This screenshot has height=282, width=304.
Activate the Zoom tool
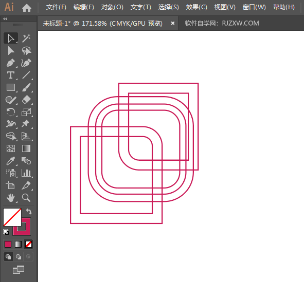(26, 198)
